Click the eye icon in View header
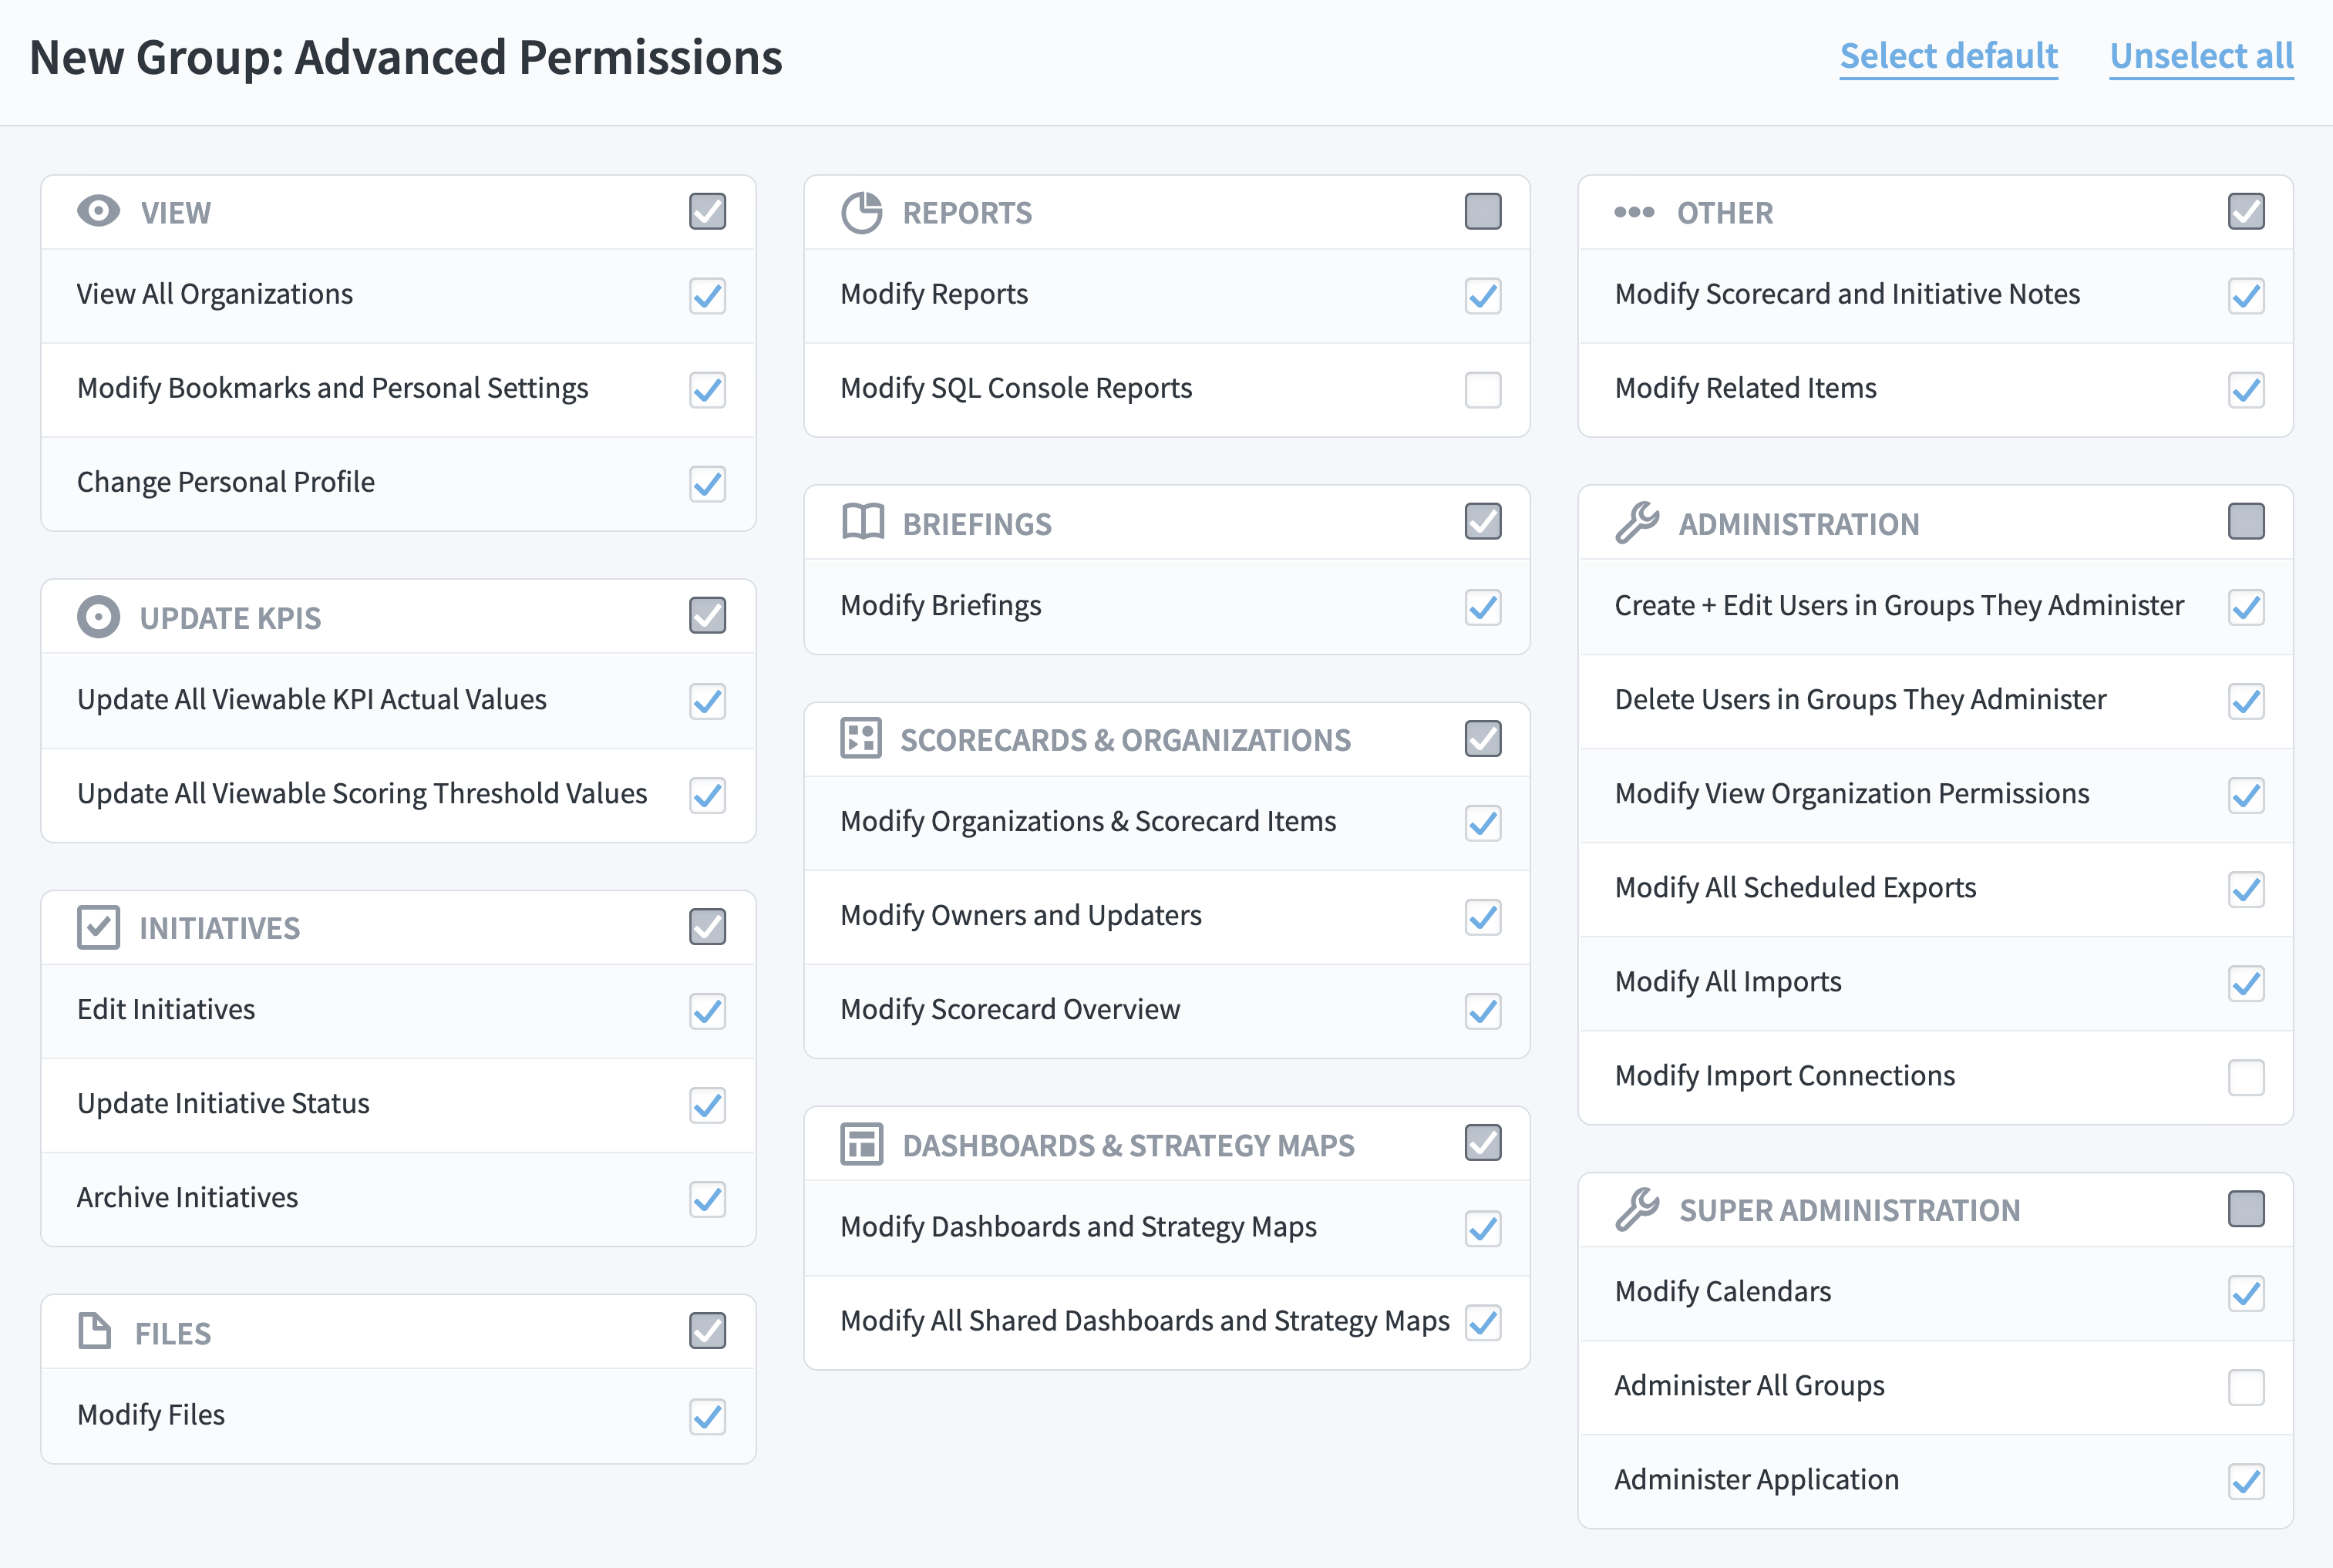 (98, 211)
